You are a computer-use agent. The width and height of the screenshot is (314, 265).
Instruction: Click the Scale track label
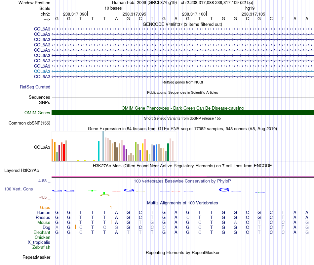point(45,8)
